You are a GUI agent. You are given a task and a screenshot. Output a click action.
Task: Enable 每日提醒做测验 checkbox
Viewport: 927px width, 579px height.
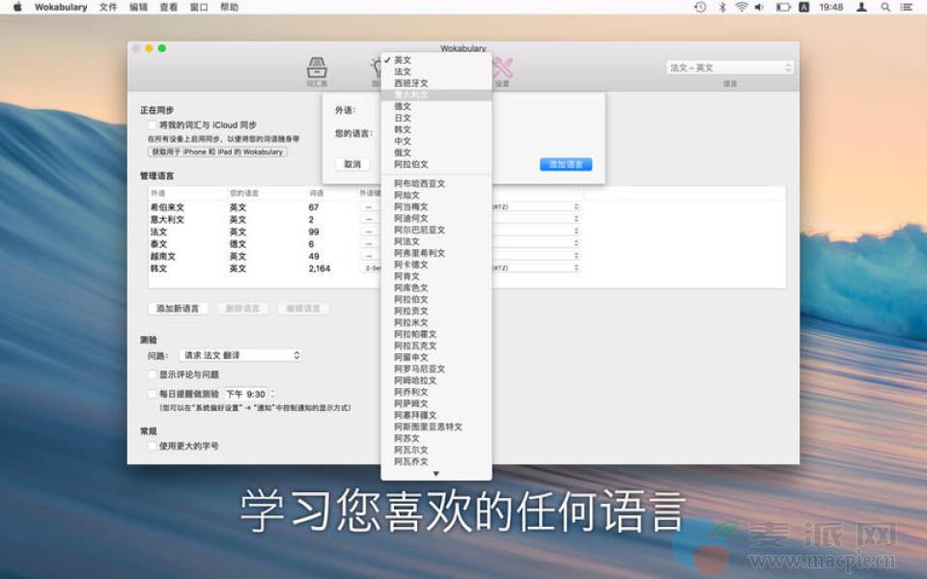[152, 394]
